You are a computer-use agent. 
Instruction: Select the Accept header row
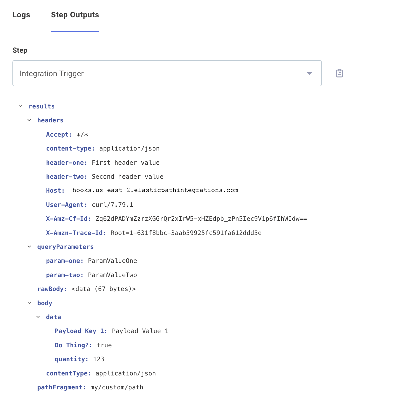[67, 135]
